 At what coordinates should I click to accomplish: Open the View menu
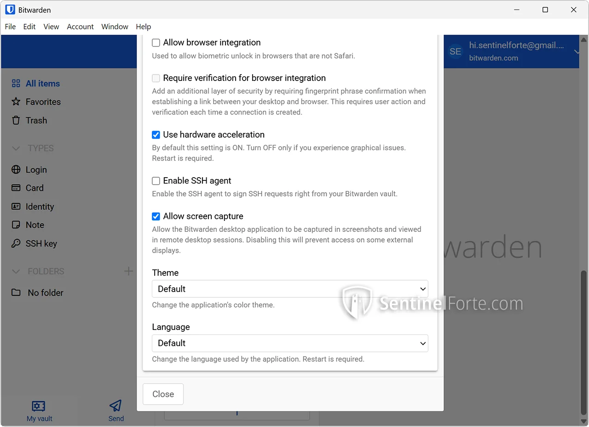click(51, 27)
